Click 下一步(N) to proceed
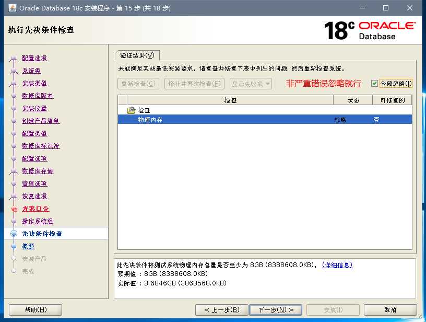 coord(276,310)
